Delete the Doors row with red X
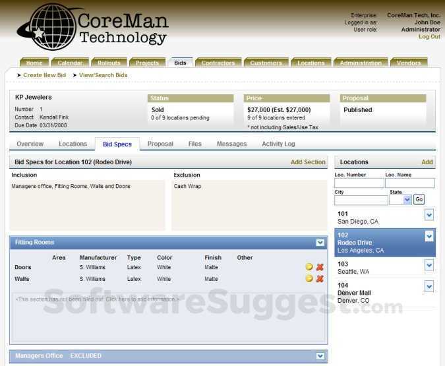 (x=320, y=266)
